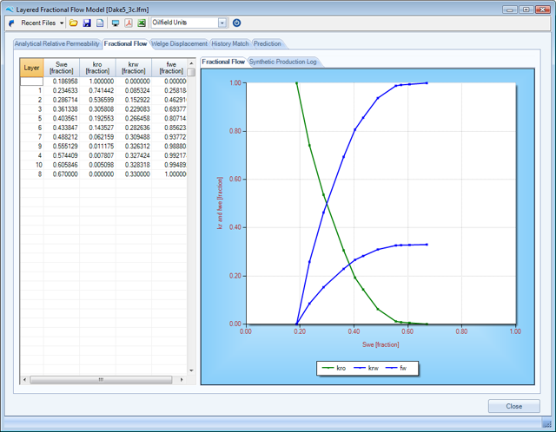Click the window resize grip in the status bar
The height and width of the screenshot is (432, 556).
547,423
